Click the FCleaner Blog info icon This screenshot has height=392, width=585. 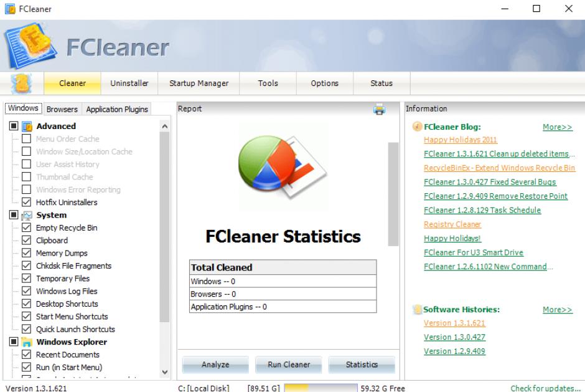pos(417,127)
